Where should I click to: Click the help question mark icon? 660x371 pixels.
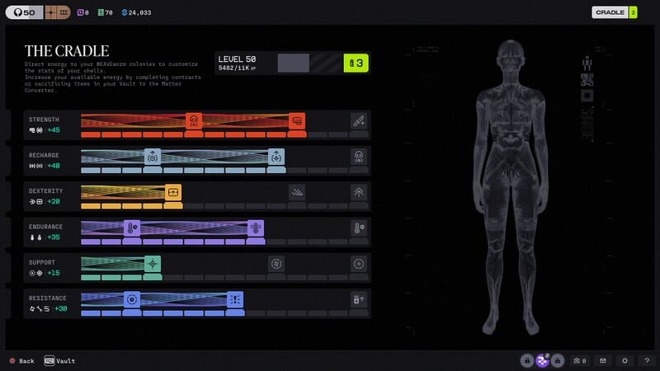[x=647, y=361]
